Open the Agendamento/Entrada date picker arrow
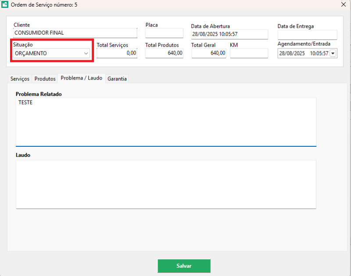 333,53
